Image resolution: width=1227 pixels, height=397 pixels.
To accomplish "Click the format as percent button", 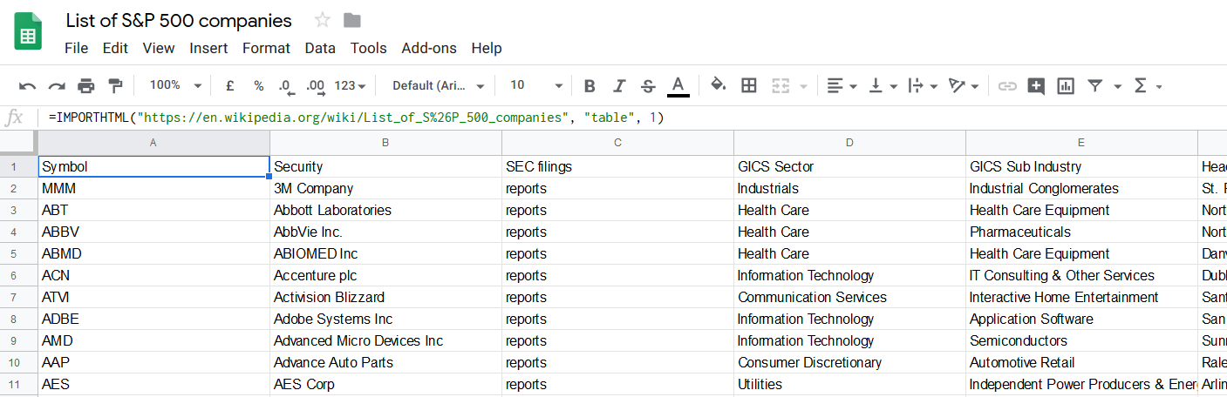I will 259,85.
